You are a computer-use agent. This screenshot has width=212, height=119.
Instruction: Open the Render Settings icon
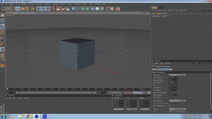click(x=68, y=9)
